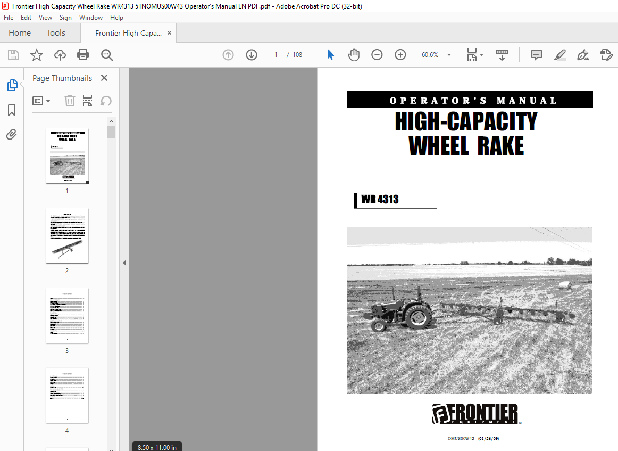
Task: Click the thumbnails panel scrollbar handle
Action: tap(112, 132)
